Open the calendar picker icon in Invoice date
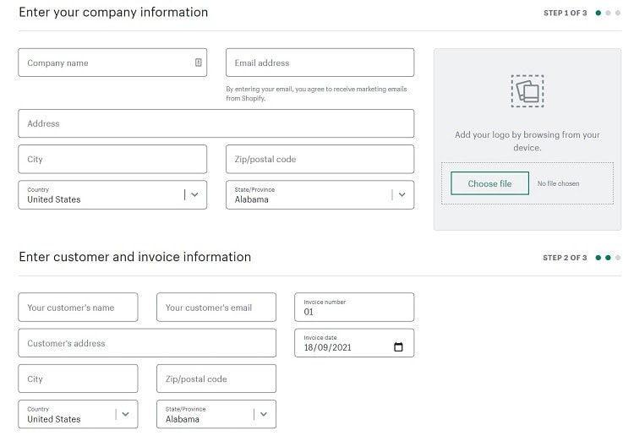Viewport: 634px width, 436px height. pyautogui.click(x=398, y=346)
